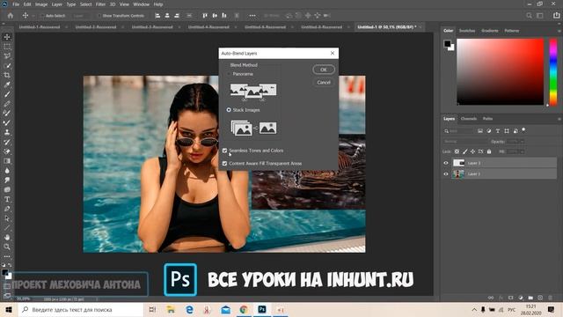Screen dimensions: 563x317
Task: Select the Blur tool
Action: [7, 171]
